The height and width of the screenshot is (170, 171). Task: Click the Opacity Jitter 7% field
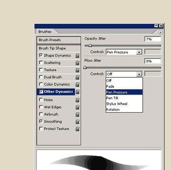point(153,39)
